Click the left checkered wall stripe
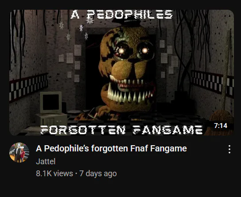Screen dimensions: 241x197 pos(28,88)
